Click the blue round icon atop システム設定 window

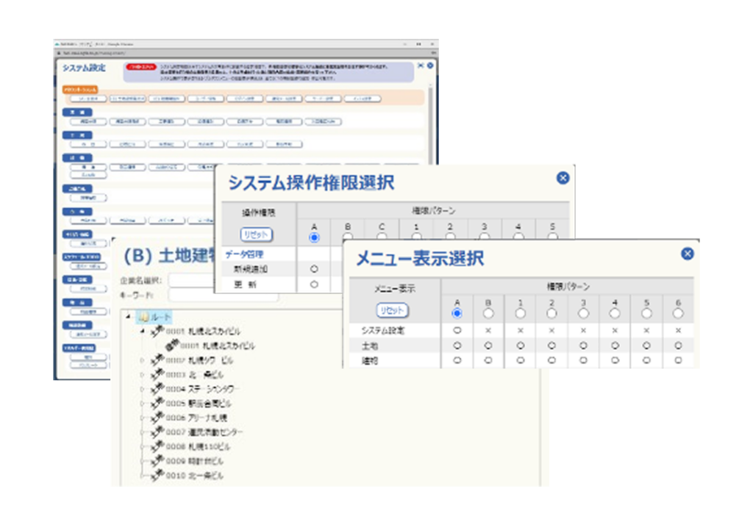point(430,65)
